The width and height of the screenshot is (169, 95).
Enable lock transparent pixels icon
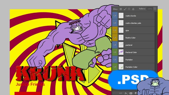[121, 9]
